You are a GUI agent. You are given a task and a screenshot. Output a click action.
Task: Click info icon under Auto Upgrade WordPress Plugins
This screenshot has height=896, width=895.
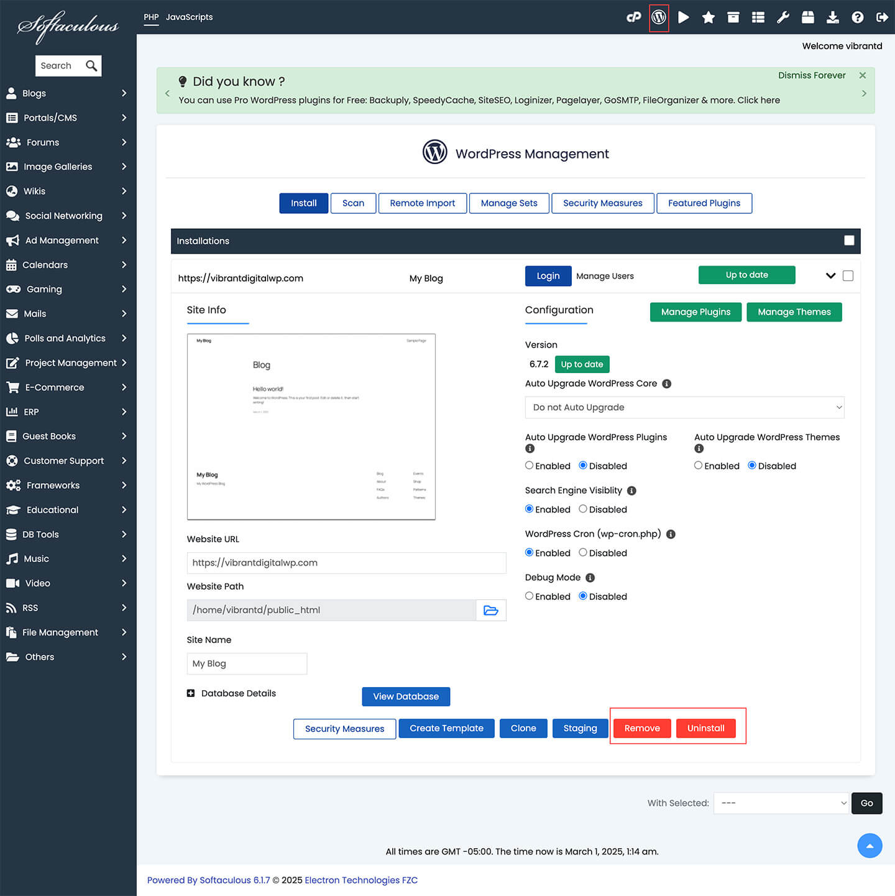(x=530, y=448)
